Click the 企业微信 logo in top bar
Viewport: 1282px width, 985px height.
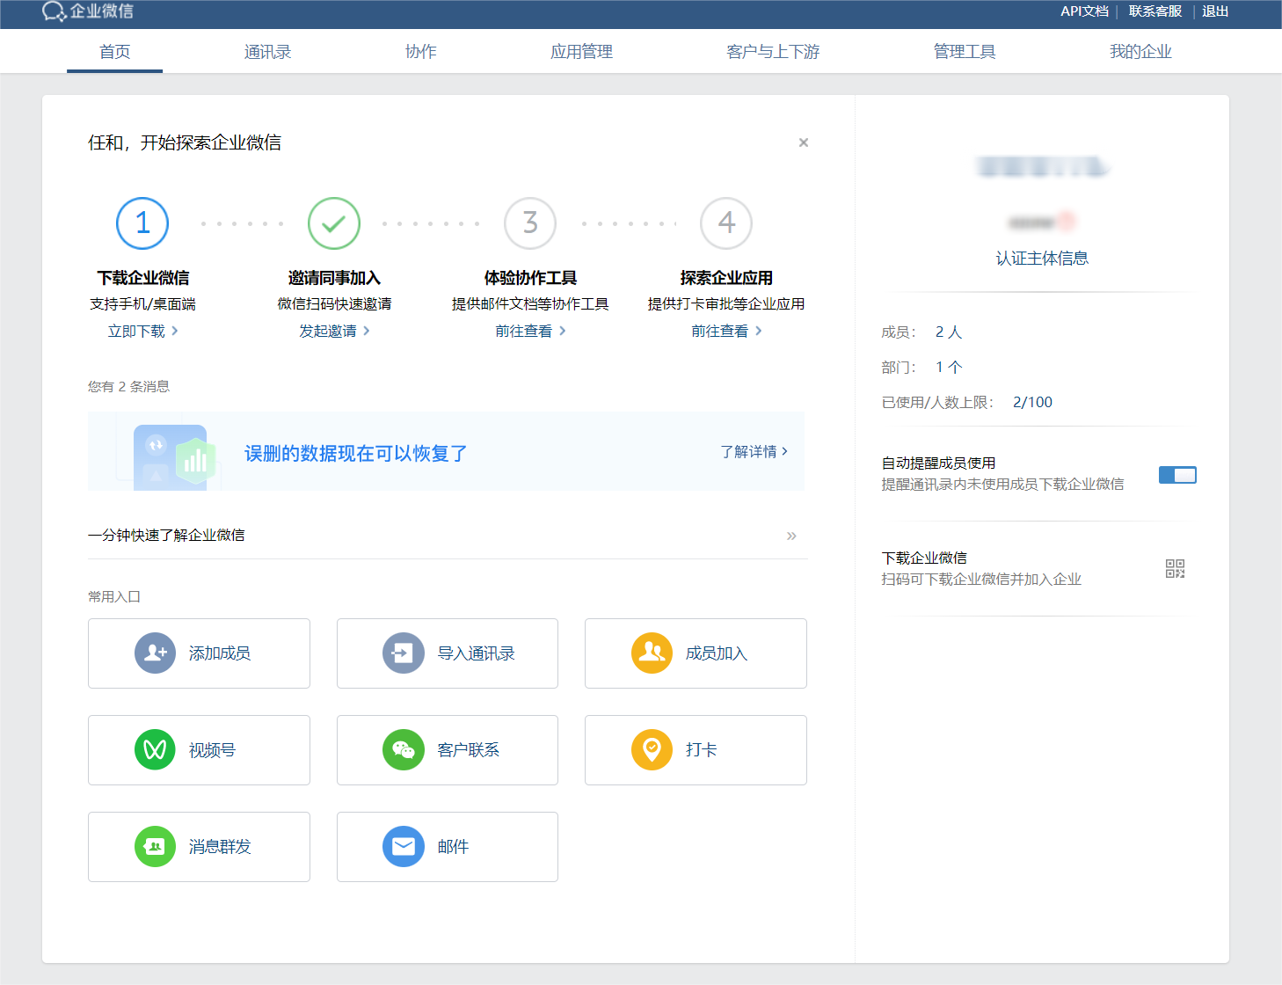coord(86,13)
